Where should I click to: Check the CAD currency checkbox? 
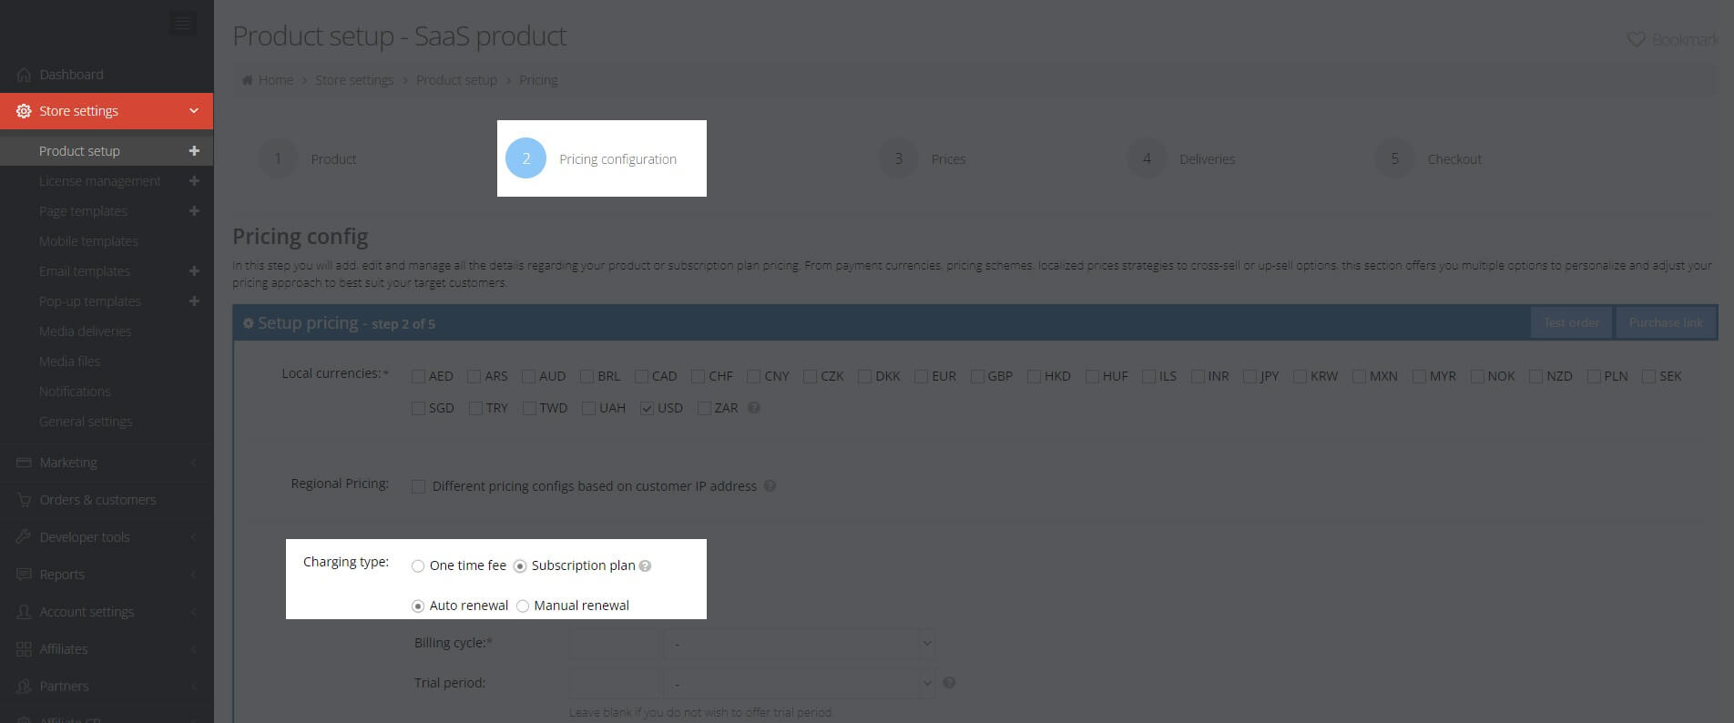click(642, 377)
